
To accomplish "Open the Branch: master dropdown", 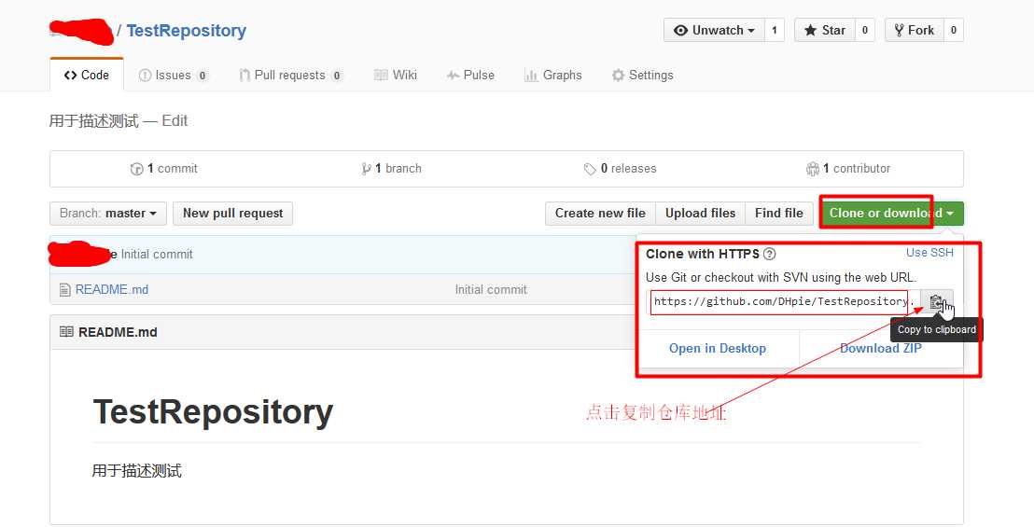I will point(108,214).
